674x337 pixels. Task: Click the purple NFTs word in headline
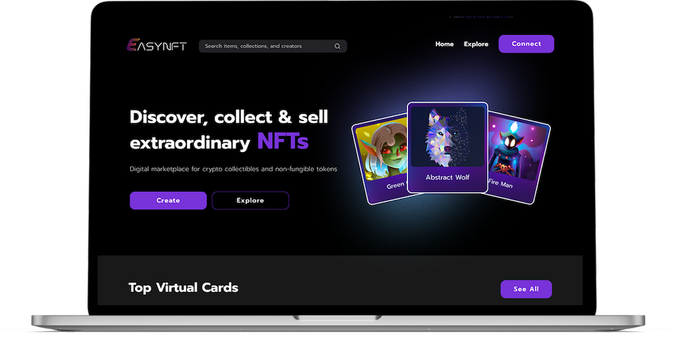click(x=283, y=141)
